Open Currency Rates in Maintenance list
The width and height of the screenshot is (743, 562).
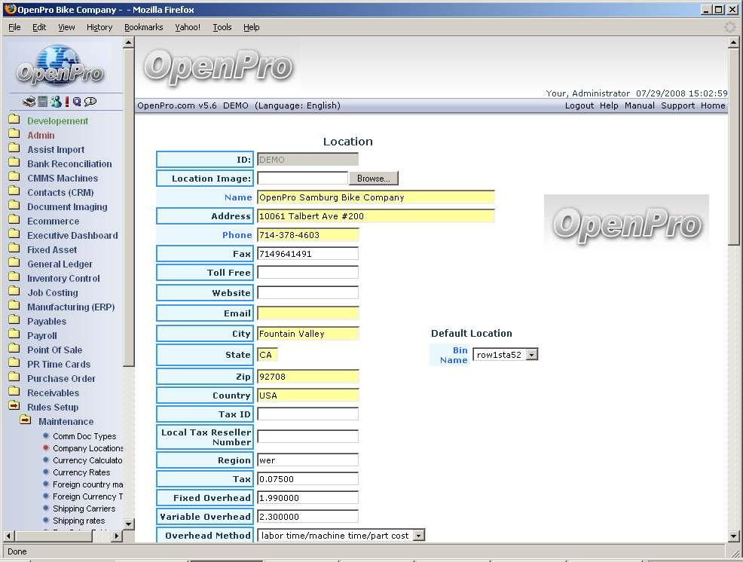click(81, 472)
